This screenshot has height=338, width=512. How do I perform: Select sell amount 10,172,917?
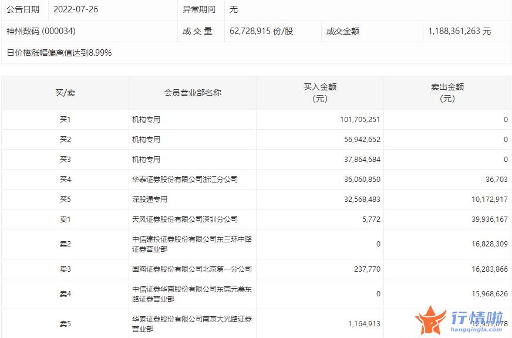coord(490,199)
